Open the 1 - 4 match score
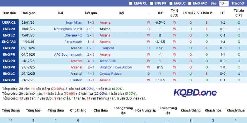 (x=91, y=42)
